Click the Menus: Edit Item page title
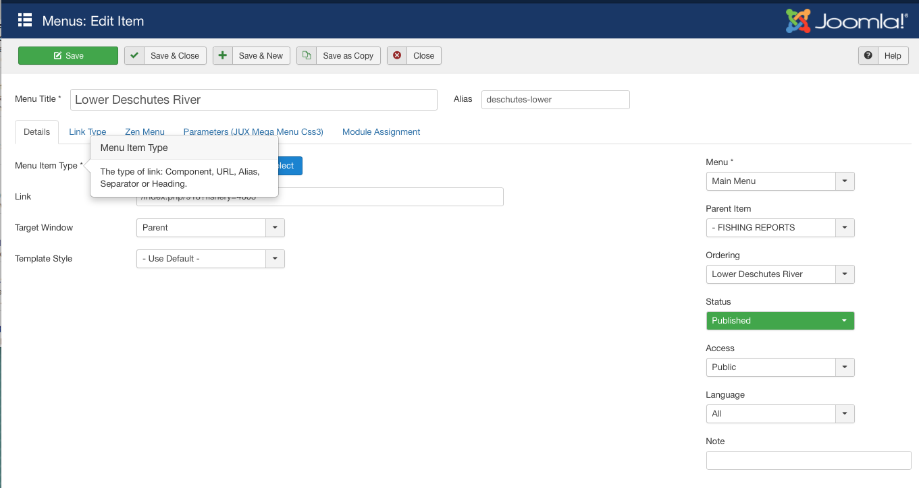 tap(93, 21)
